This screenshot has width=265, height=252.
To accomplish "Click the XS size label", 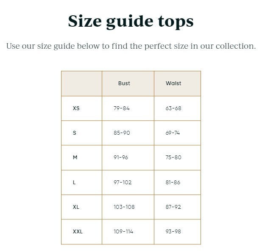I will pyautogui.click(x=76, y=108).
